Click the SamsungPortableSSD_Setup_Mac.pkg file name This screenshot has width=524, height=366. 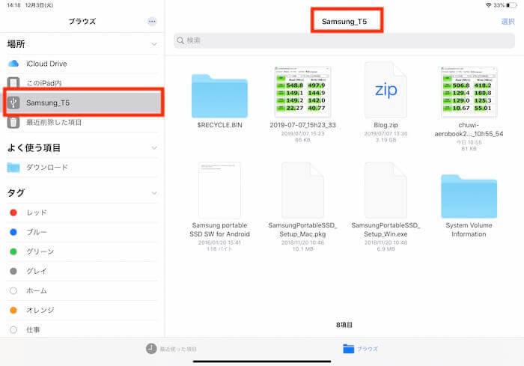click(302, 230)
